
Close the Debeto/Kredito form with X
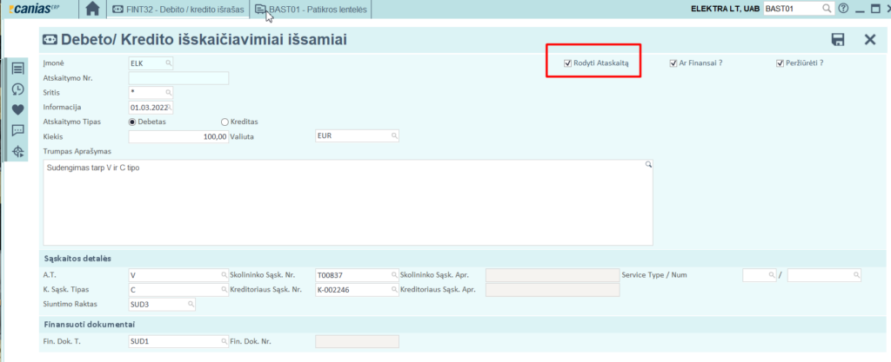pos(869,40)
